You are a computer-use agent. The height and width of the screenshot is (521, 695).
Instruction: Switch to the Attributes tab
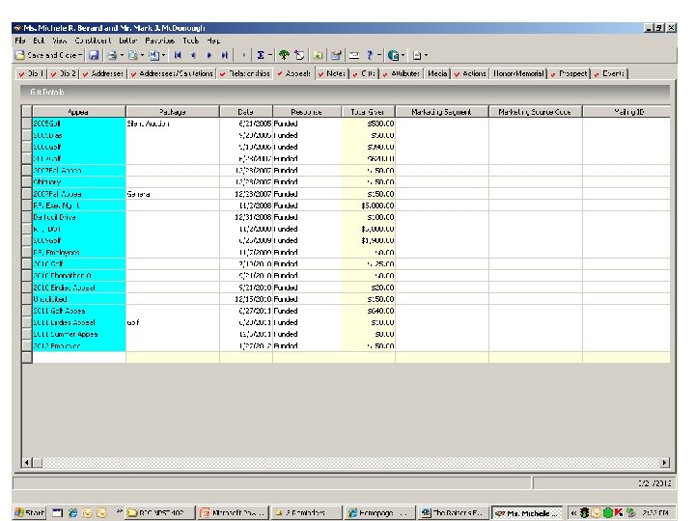[x=401, y=73]
